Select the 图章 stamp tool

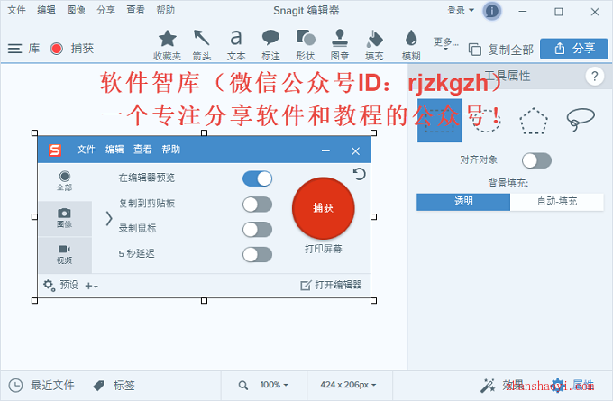point(340,45)
